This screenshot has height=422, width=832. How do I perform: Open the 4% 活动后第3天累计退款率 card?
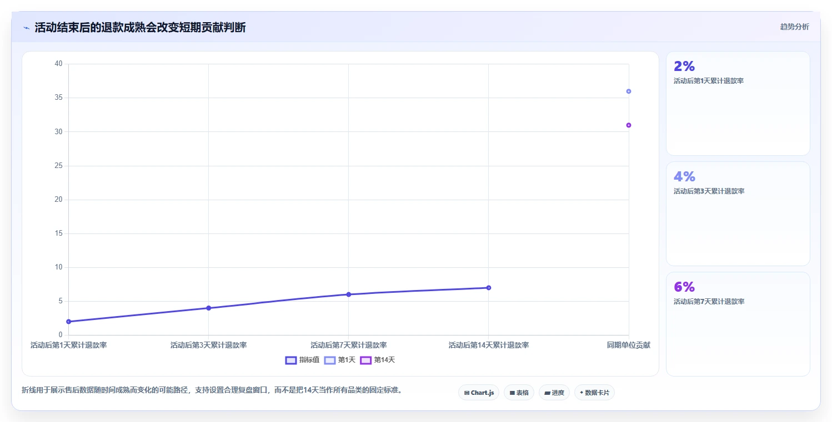pyautogui.click(x=738, y=213)
